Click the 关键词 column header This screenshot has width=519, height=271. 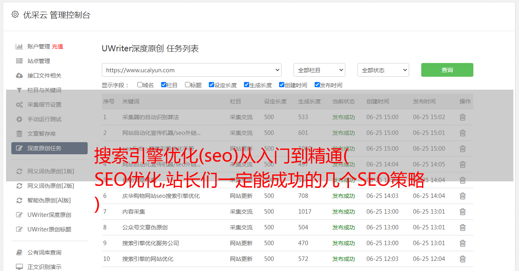pos(131,101)
